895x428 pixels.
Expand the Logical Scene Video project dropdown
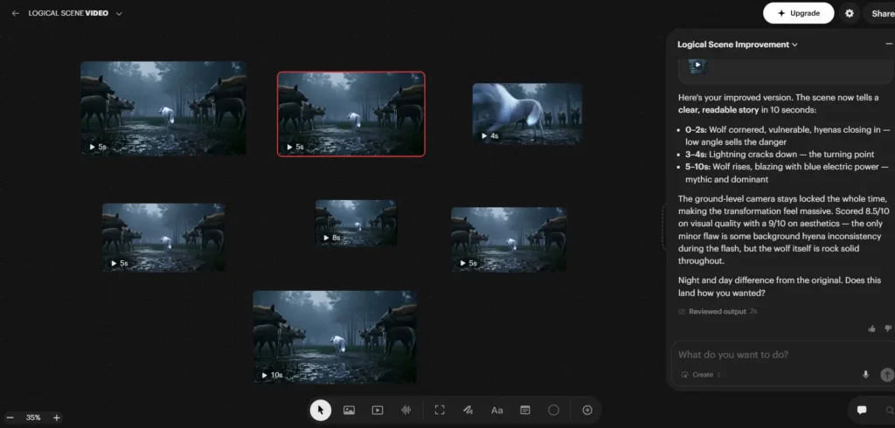pyautogui.click(x=119, y=14)
